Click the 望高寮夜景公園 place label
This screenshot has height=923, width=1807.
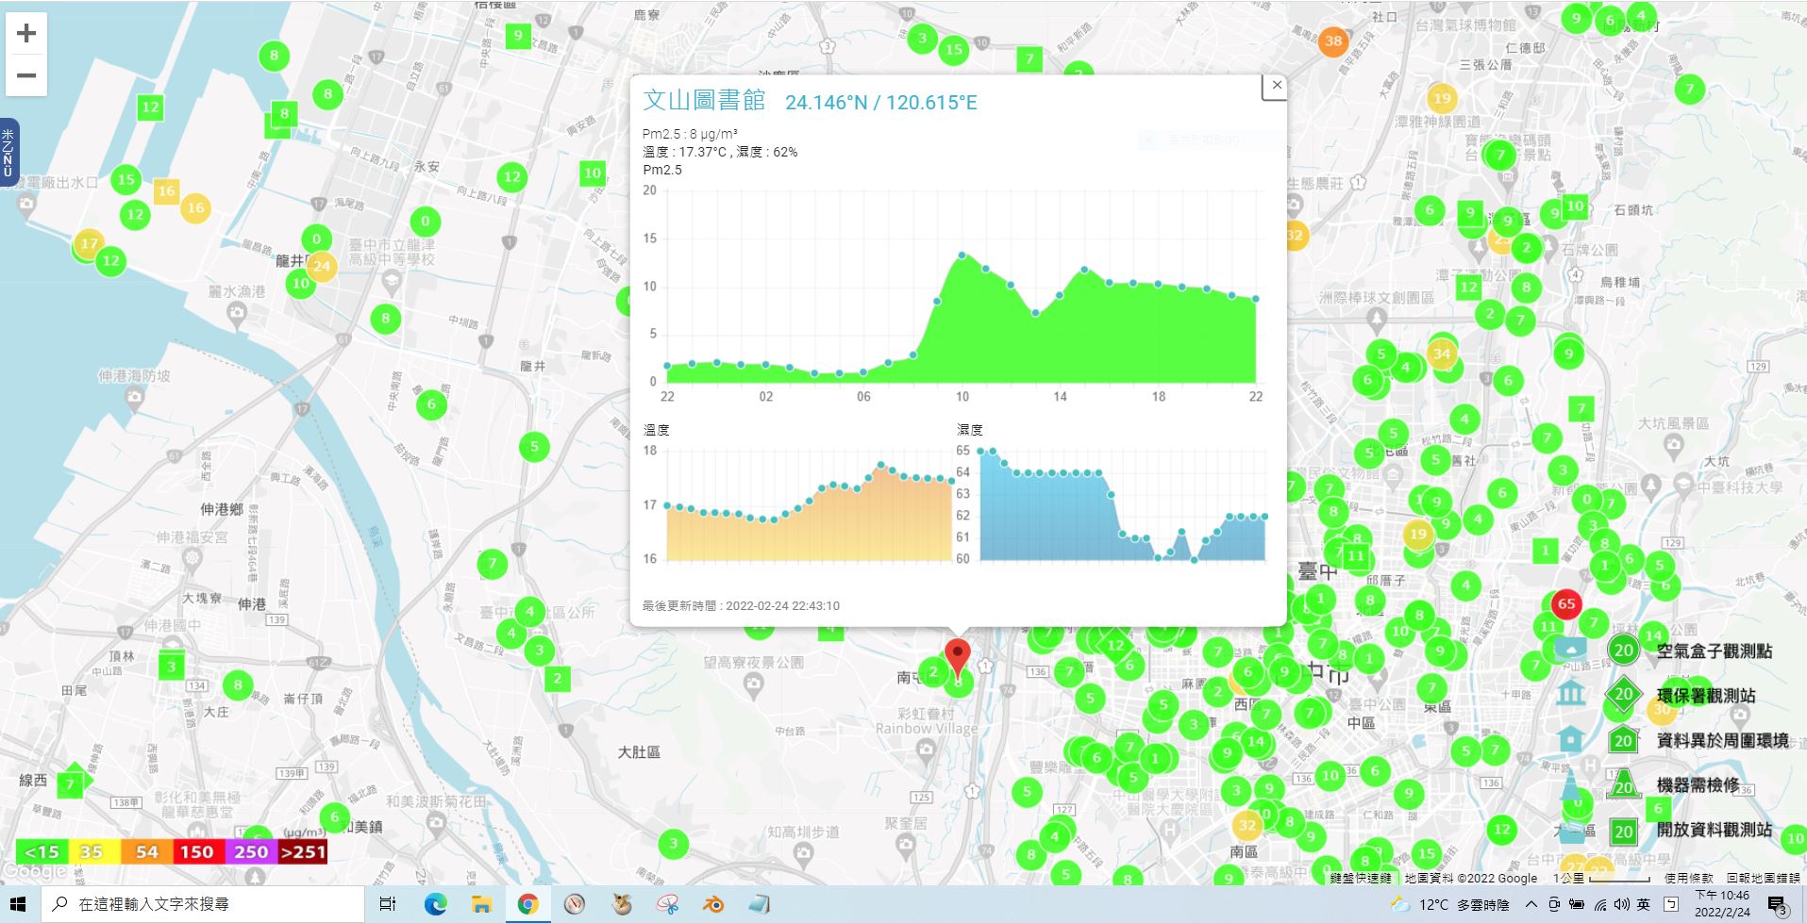point(753,663)
